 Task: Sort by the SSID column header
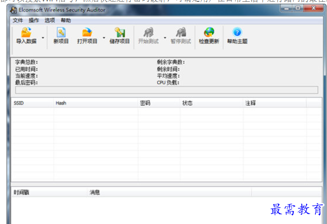click(x=33, y=103)
